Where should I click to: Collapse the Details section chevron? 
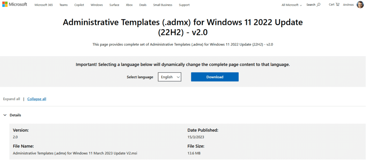coord(5,115)
